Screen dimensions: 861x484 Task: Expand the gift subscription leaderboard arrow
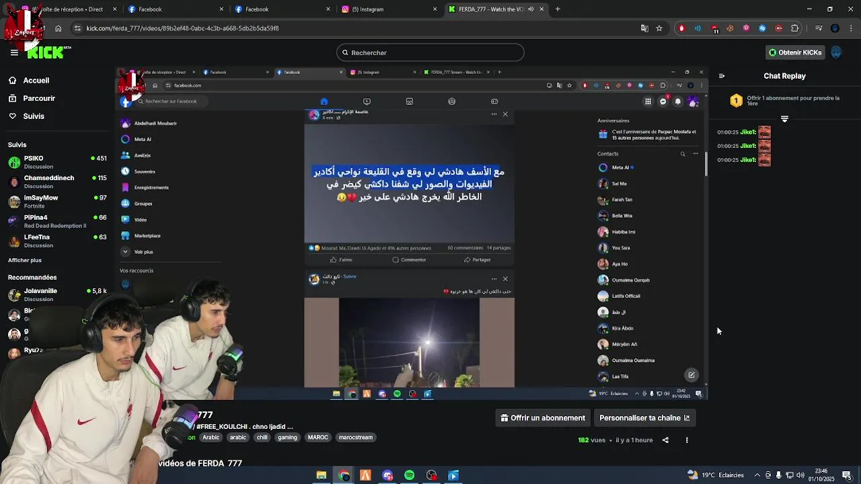coord(784,119)
